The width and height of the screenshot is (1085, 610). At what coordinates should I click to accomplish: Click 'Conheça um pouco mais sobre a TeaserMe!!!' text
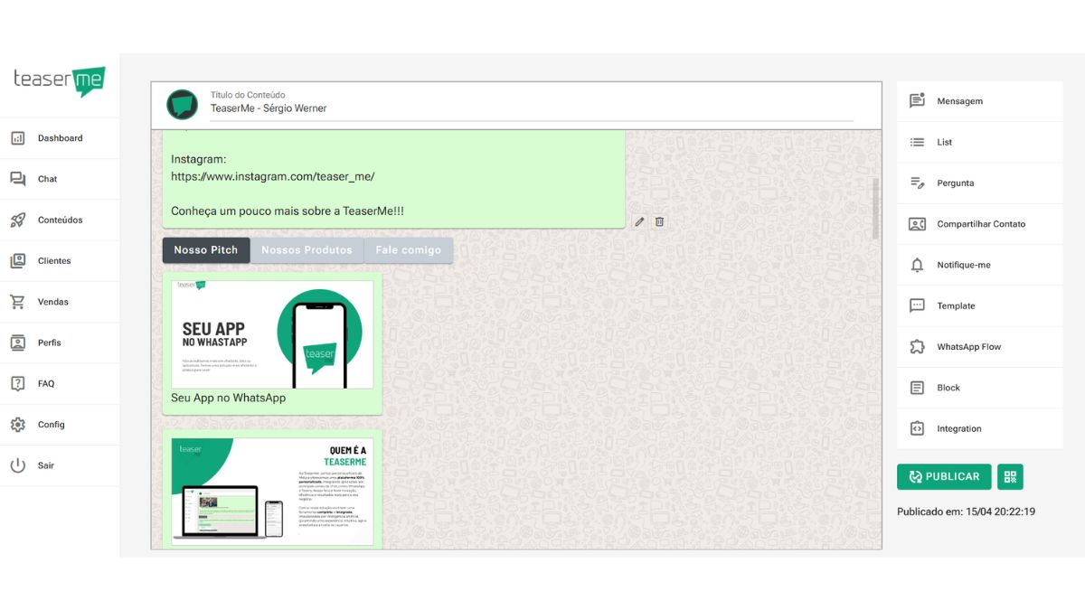[288, 211]
